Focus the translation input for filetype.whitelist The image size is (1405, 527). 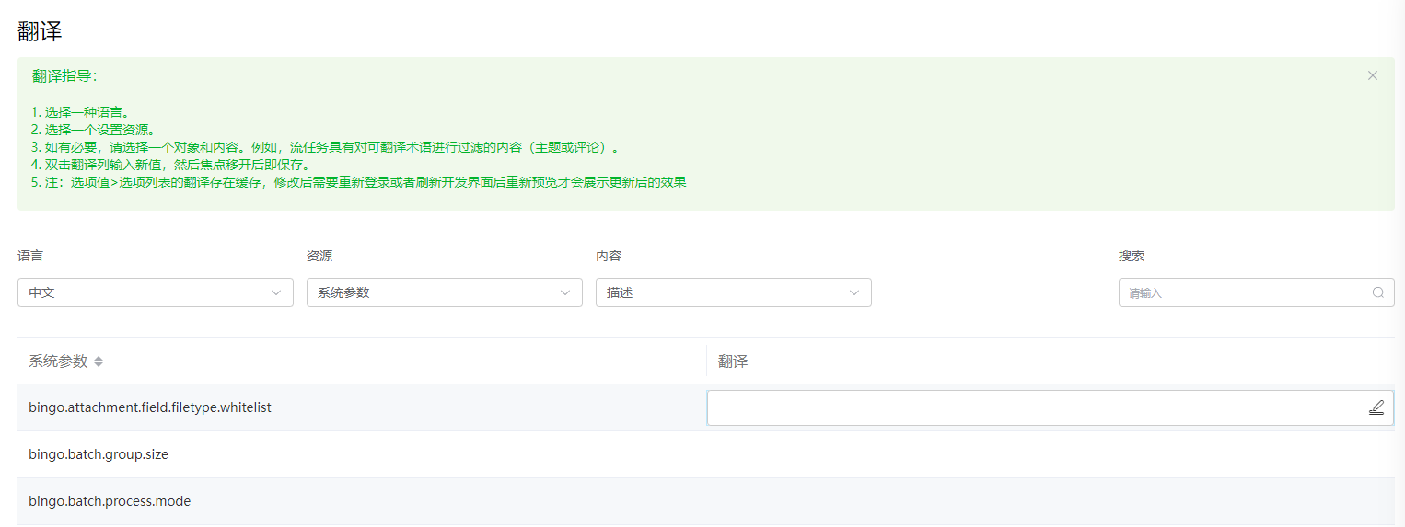1051,407
